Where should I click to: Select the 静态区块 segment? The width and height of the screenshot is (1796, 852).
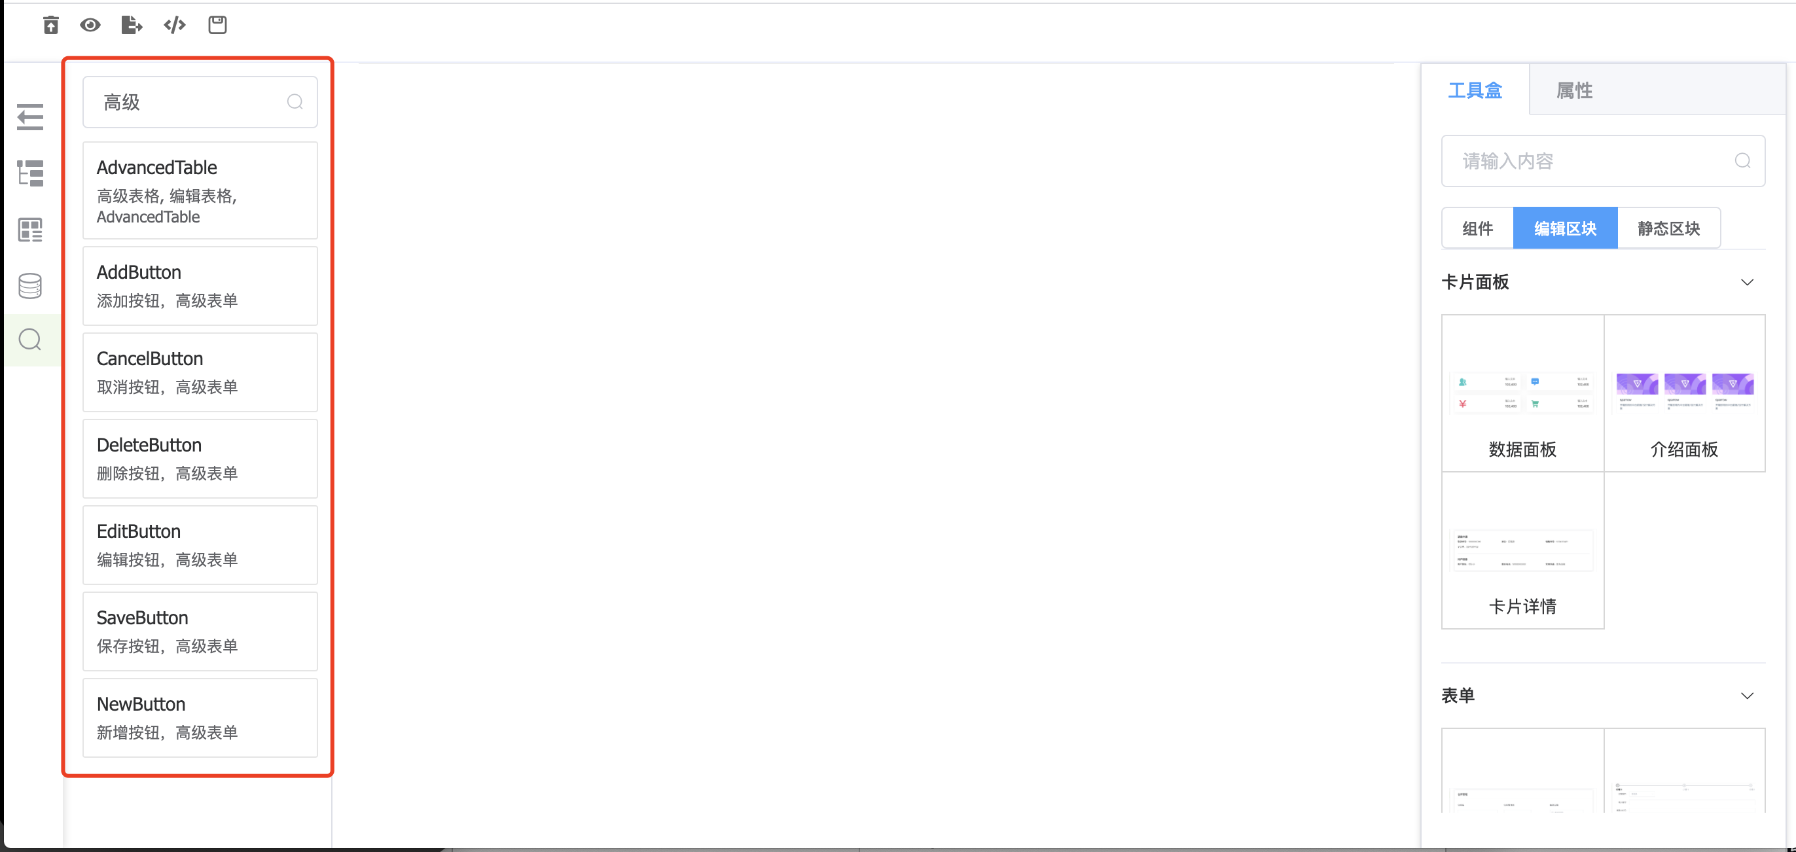tap(1668, 228)
